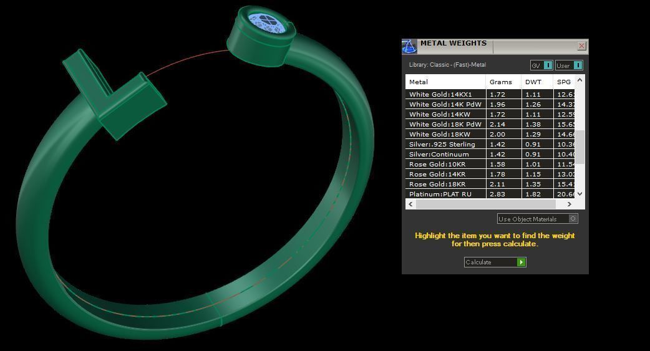Screen dimensions: 650x351
Task: Click the Library: Classic - (Fast)-Metal label
Action: 447,65
